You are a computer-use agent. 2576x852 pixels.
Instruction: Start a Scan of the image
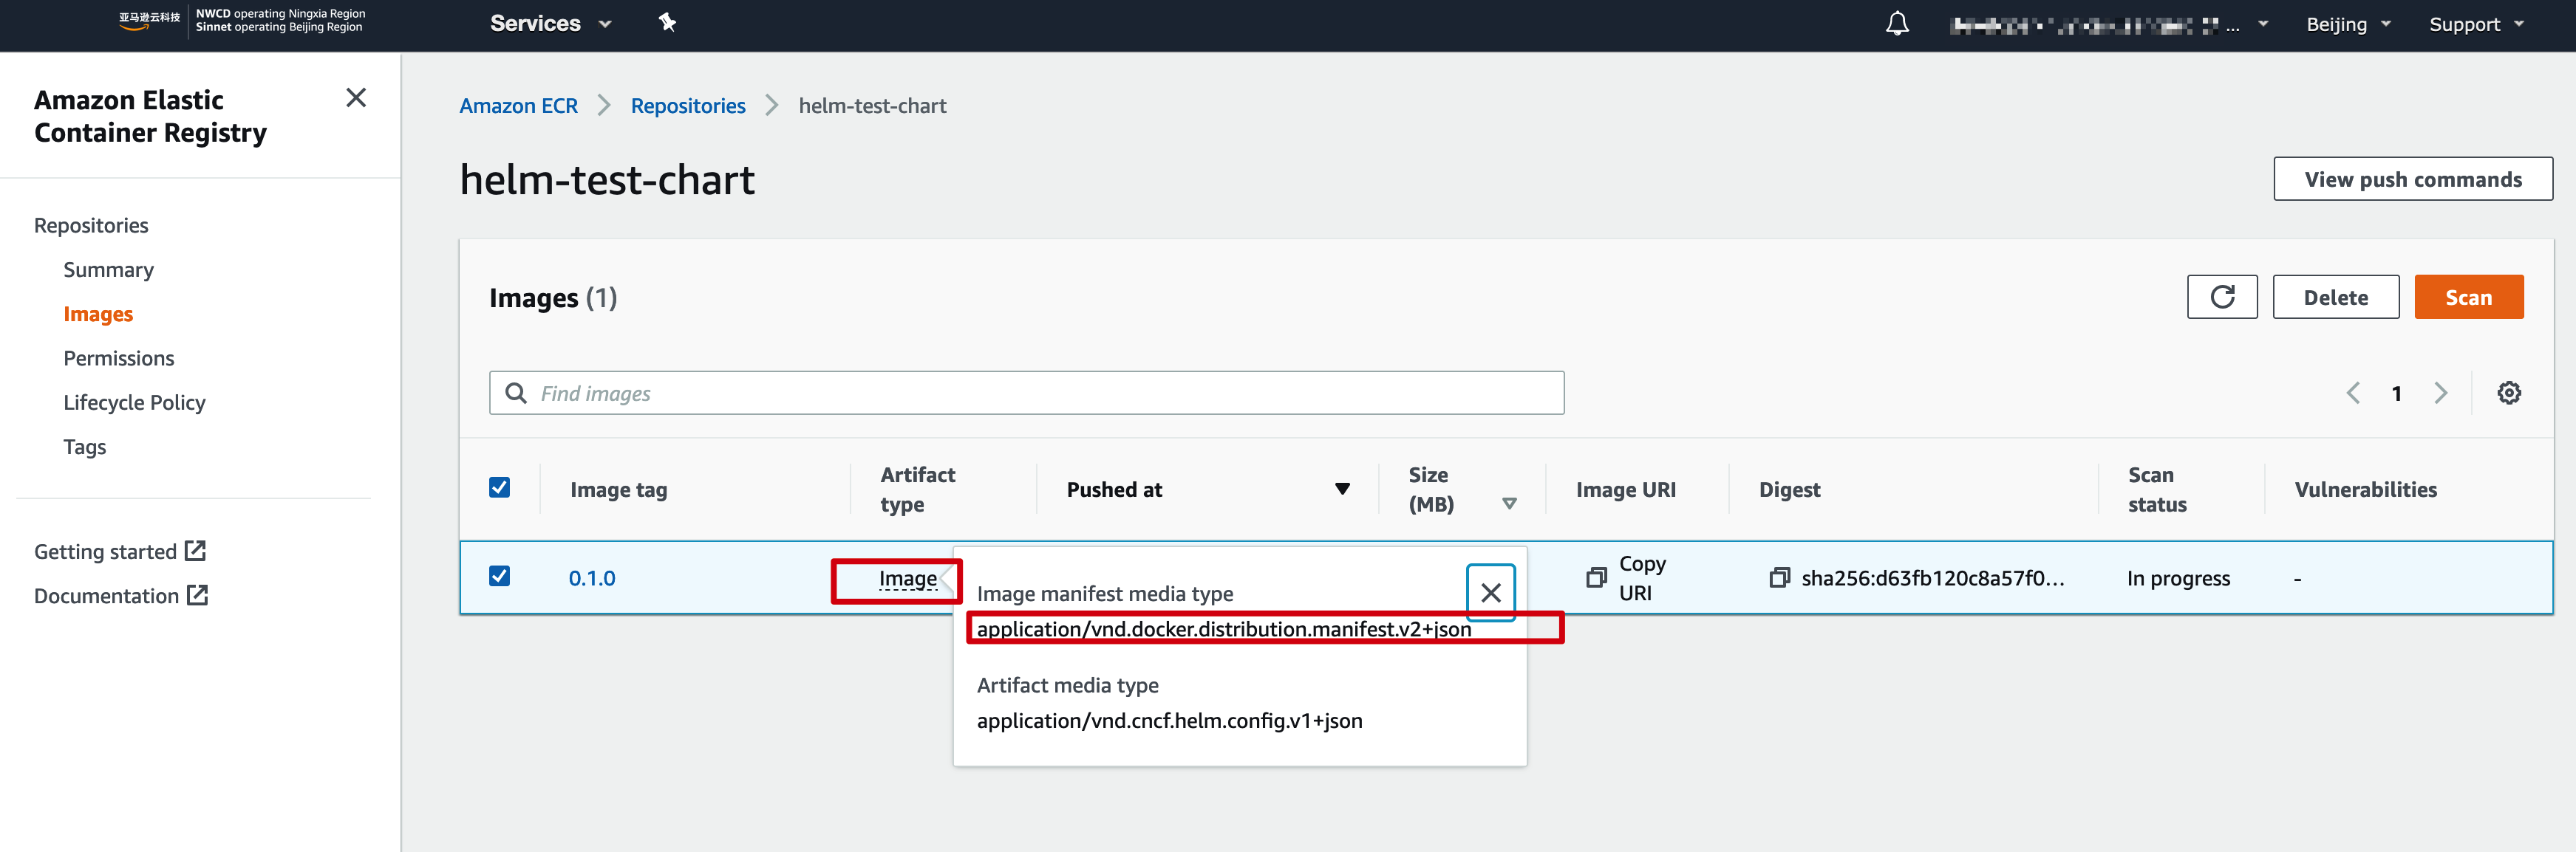point(2468,297)
